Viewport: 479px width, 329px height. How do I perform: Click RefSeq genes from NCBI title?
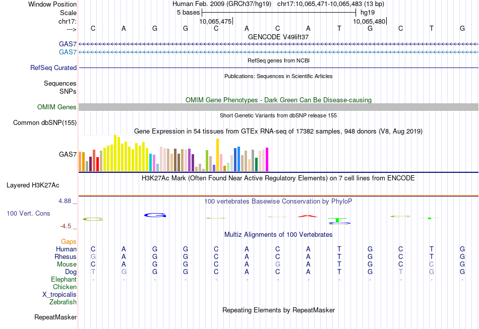coord(278,60)
